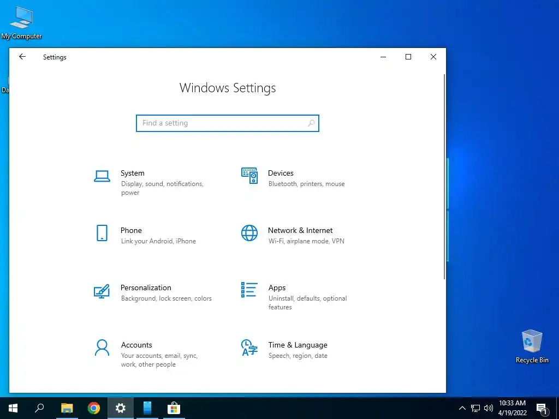The height and width of the screenshot is (419, 559).
Task: Open the taskbar clock showing 10:33 AM
Action: click(x=512, y=408)
